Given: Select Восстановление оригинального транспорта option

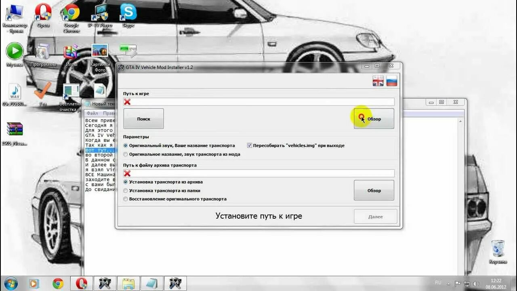Looking at the screenshot, I should (x=175, y=199).
